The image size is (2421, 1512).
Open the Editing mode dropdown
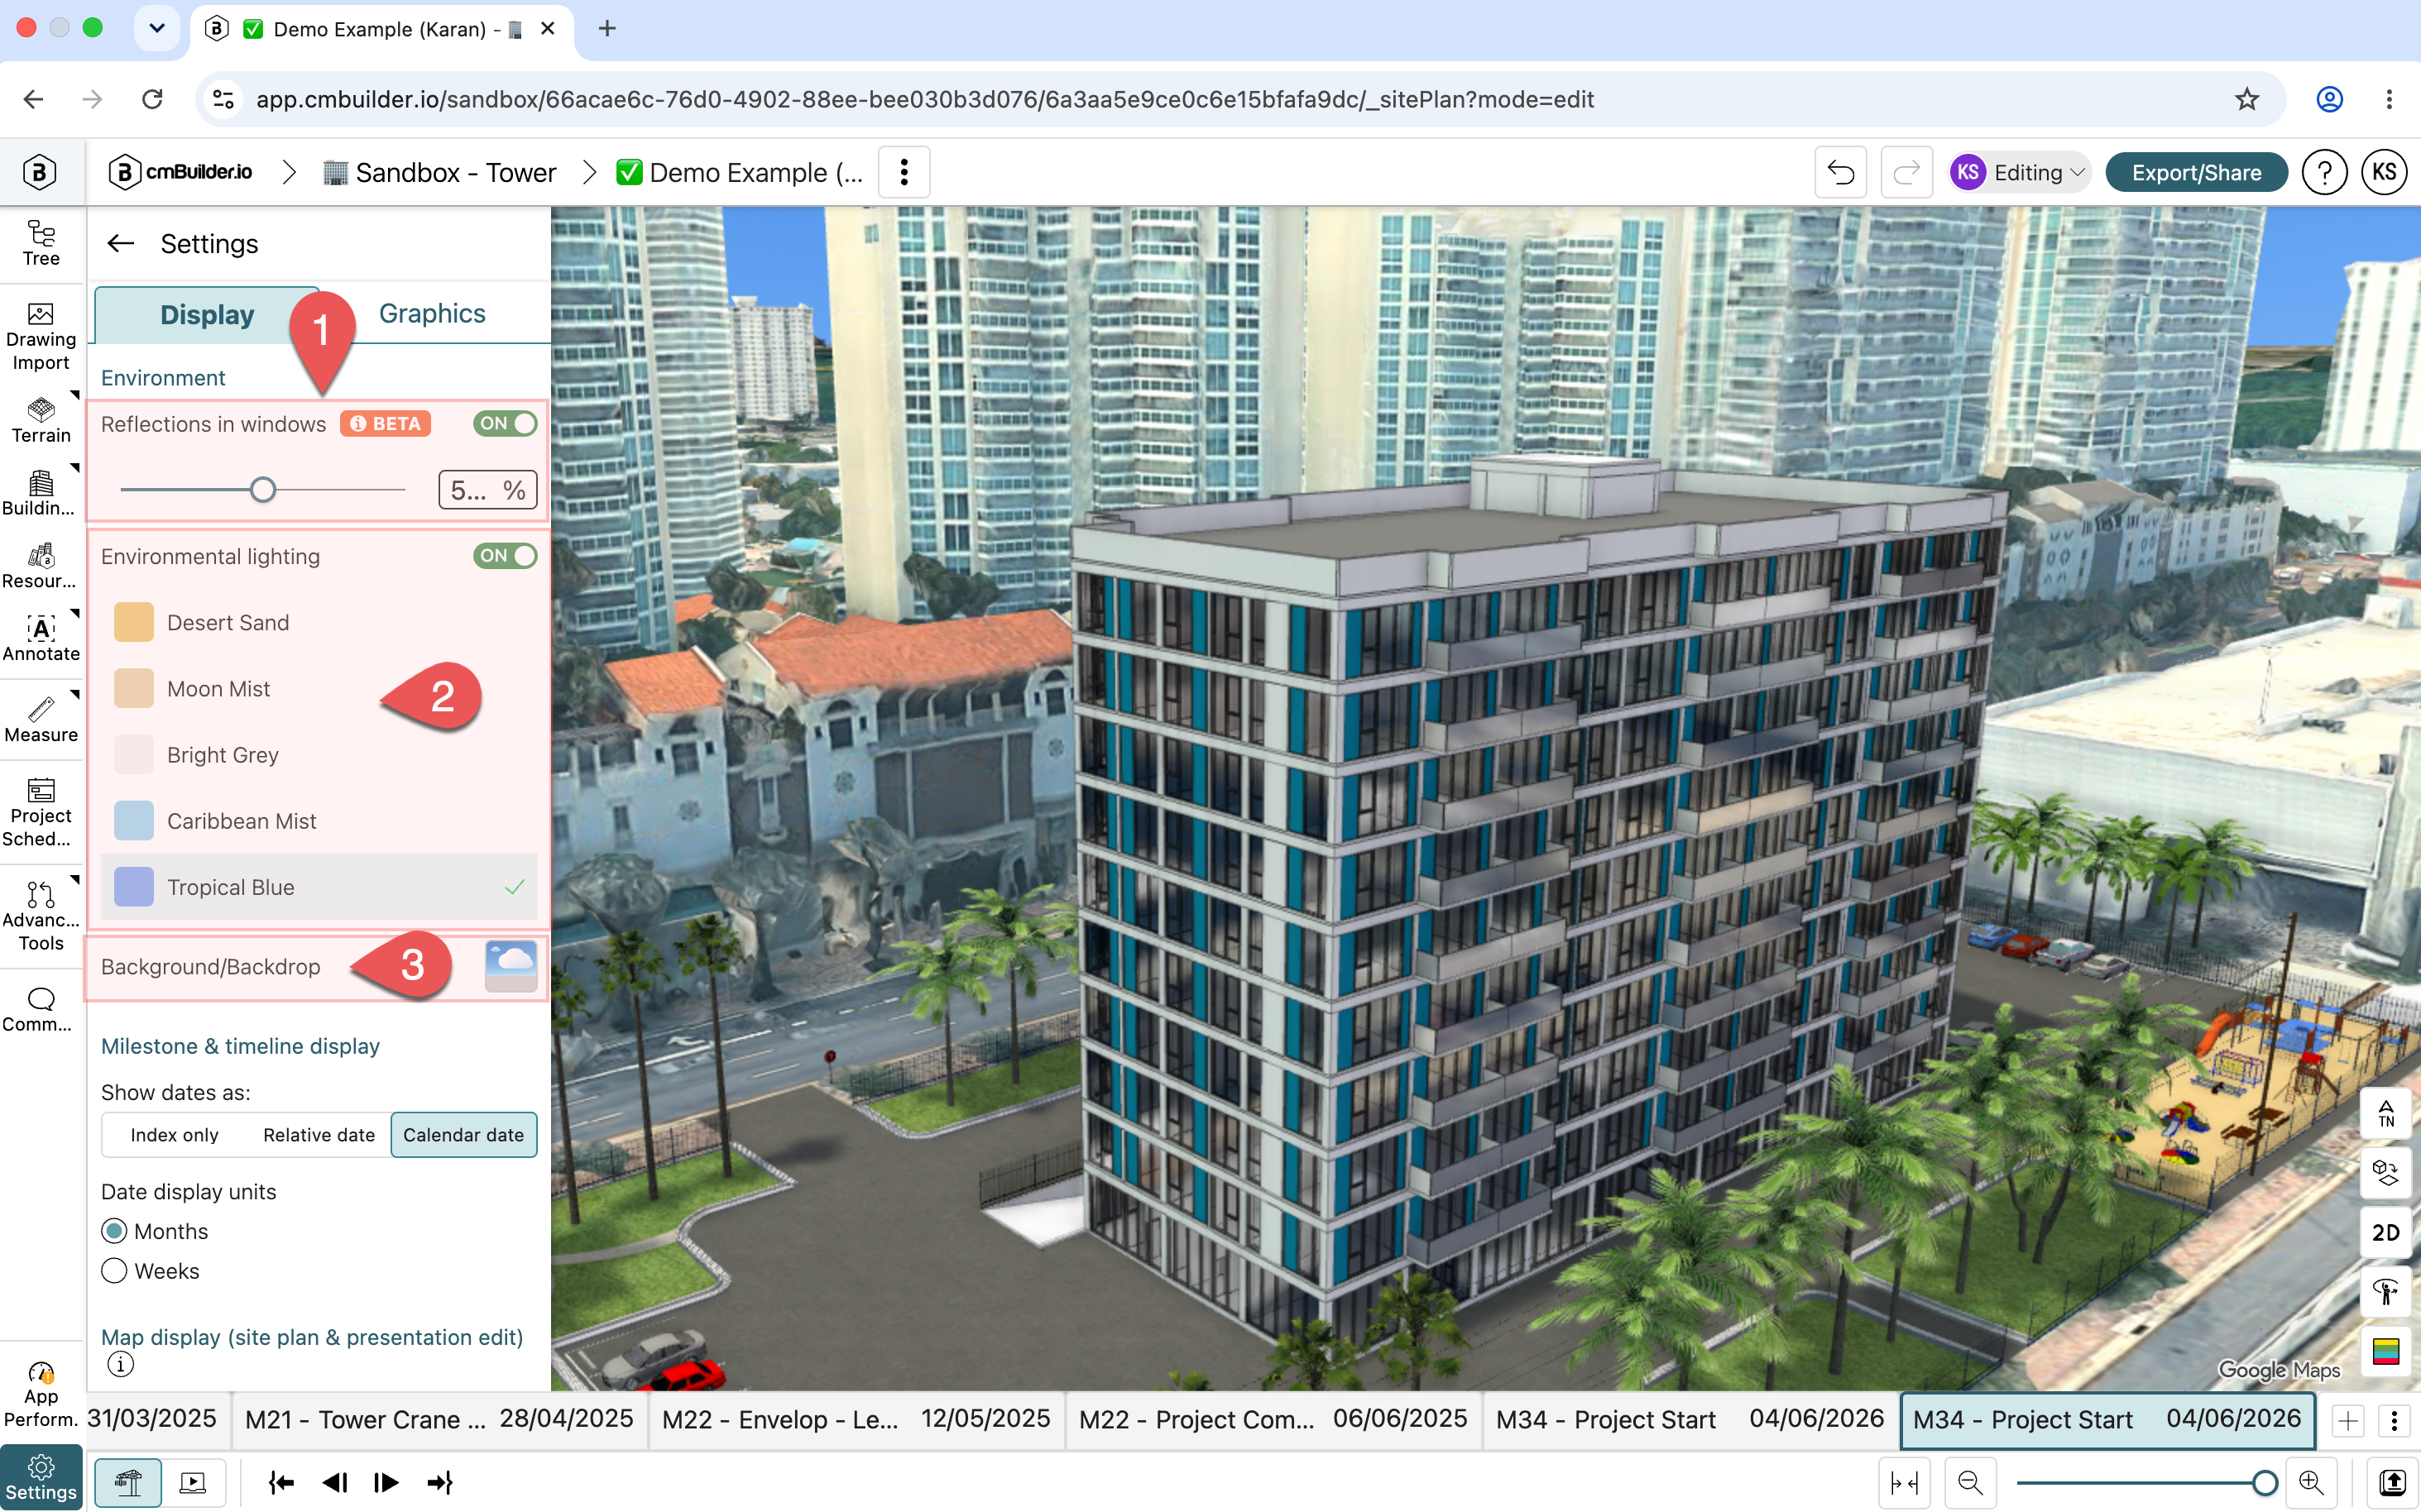2019,172
